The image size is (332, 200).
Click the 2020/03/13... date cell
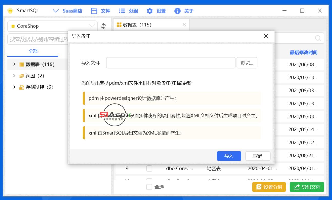click(303, 77)
